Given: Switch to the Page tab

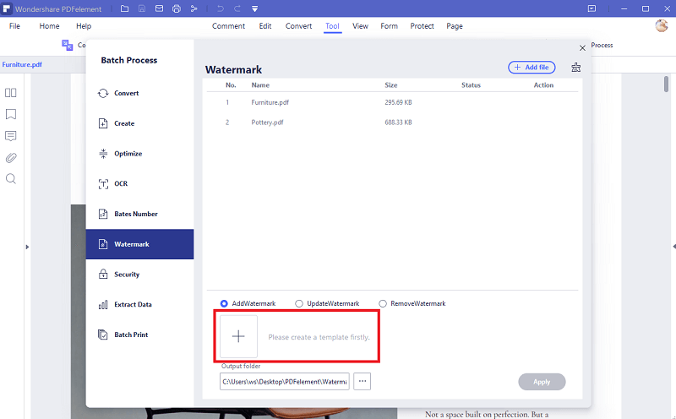Looking at the screenshot, I should 455,26.
